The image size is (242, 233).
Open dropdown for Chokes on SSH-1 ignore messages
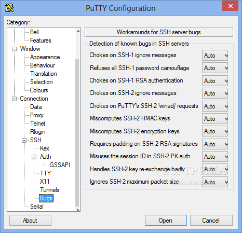pyautogui.click(x=215, y=56)
